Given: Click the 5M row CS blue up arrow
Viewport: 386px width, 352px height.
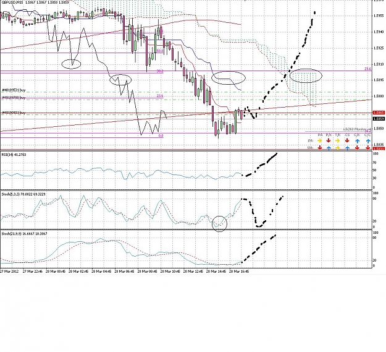Looking at the screenshot, I should click(347, 148).
